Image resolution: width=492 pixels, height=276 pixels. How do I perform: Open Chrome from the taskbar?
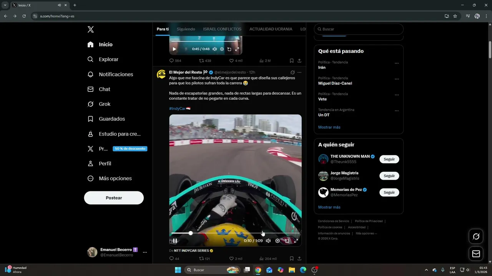[x=258, y=270]
